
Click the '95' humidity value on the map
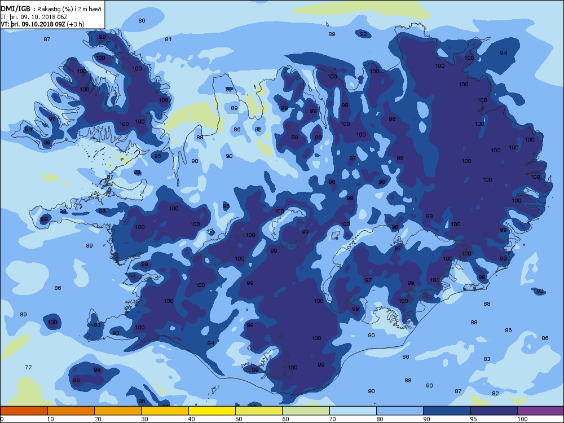click(x=157, y=156)
